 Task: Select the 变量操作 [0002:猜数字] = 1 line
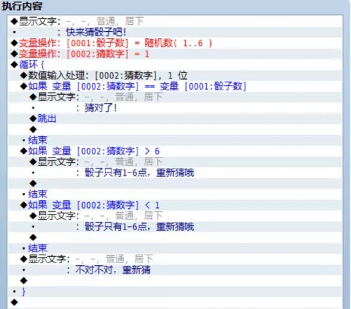175,54
